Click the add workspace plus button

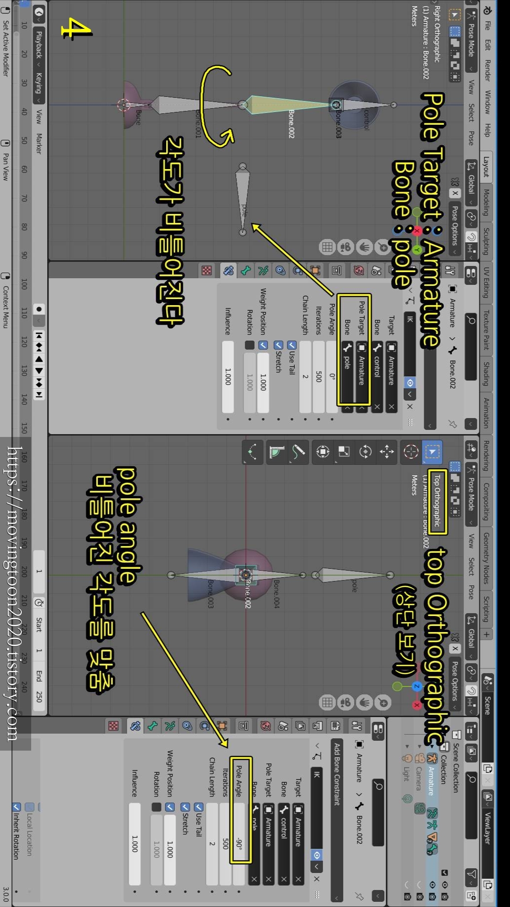coord(486,633)
